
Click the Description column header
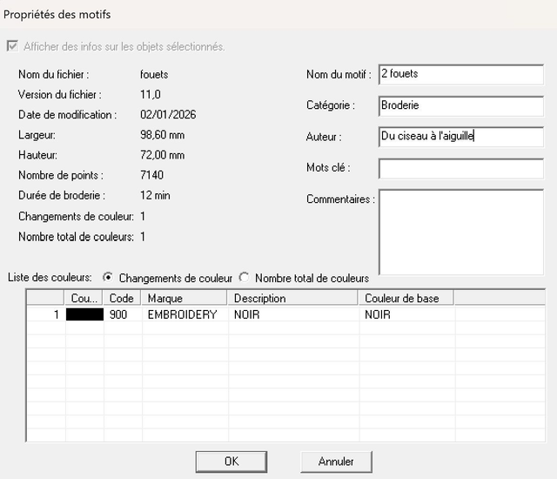[293, 298]
